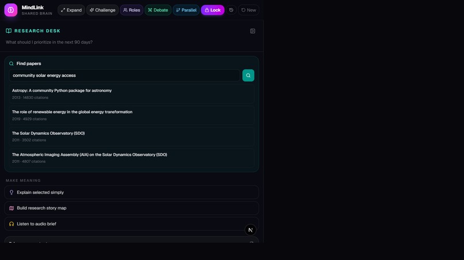
Task: Click the round N badge button
Action: click(x=250, y=230)
